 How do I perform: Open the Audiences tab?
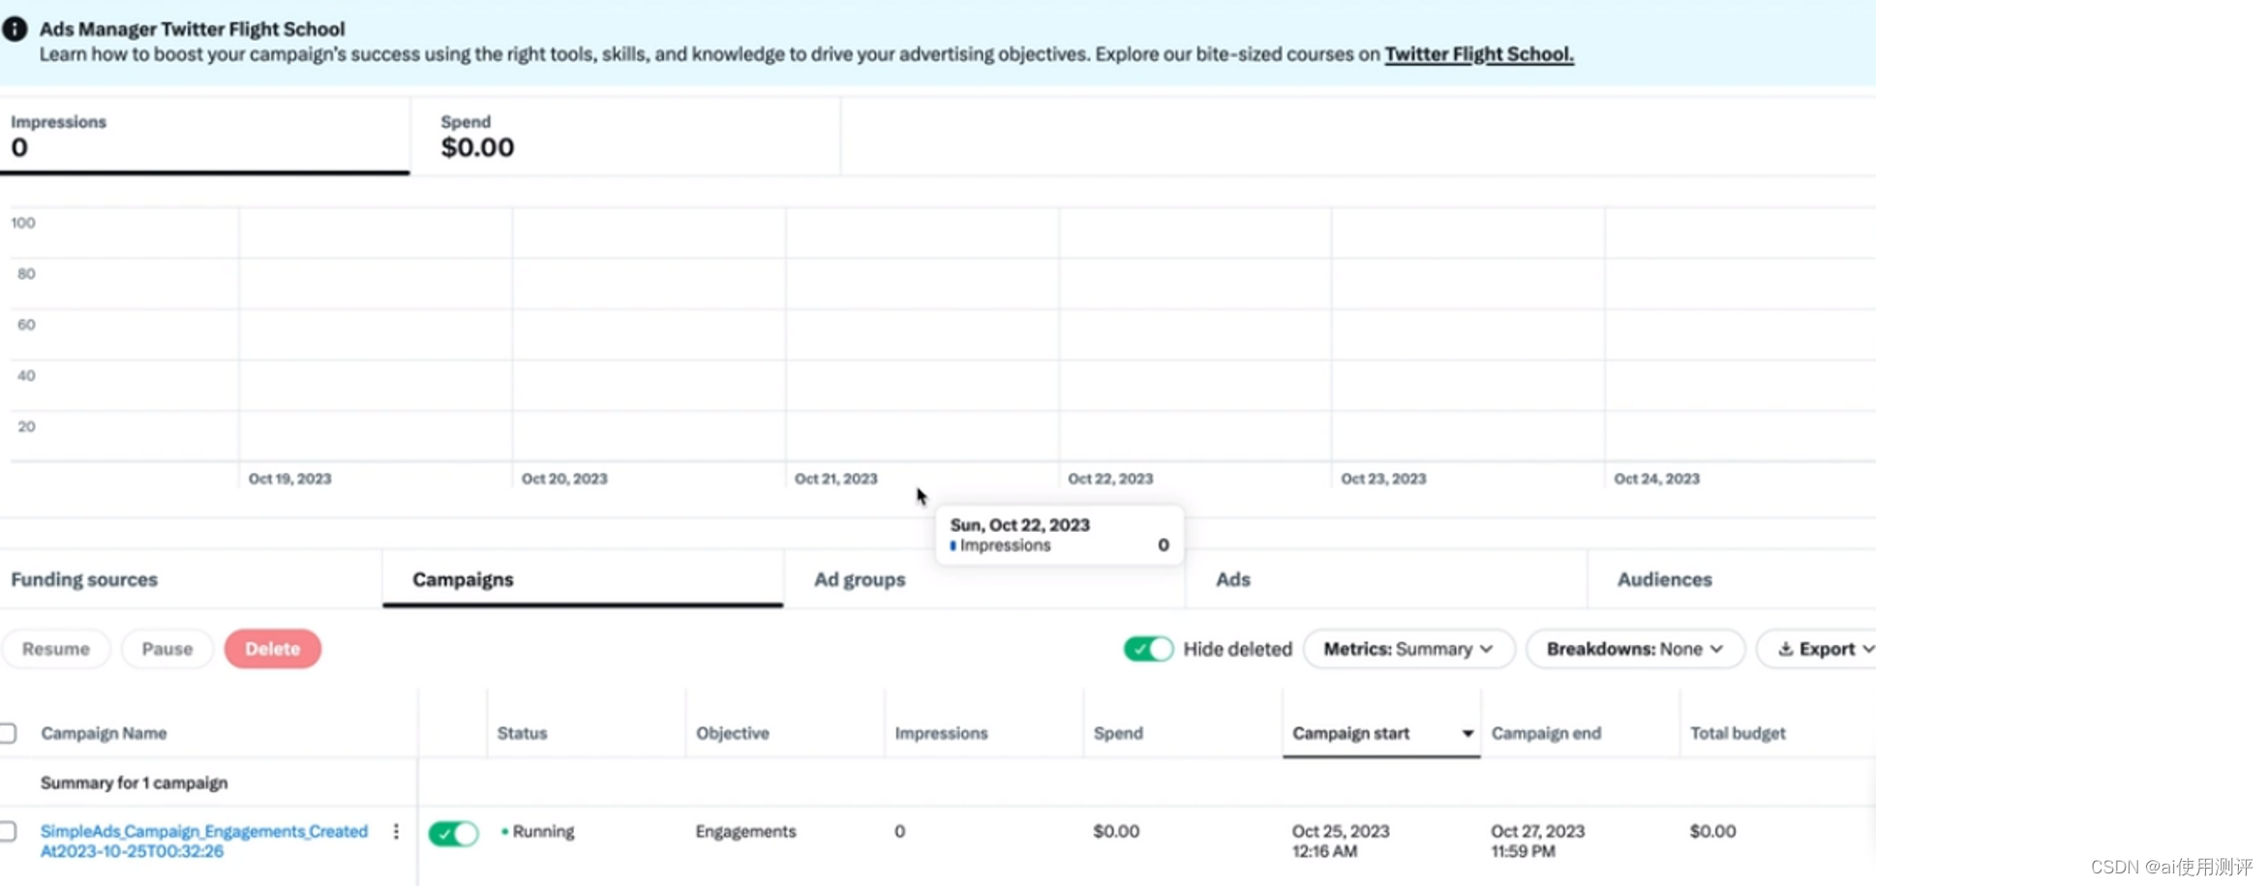(x=1732, y=579)
